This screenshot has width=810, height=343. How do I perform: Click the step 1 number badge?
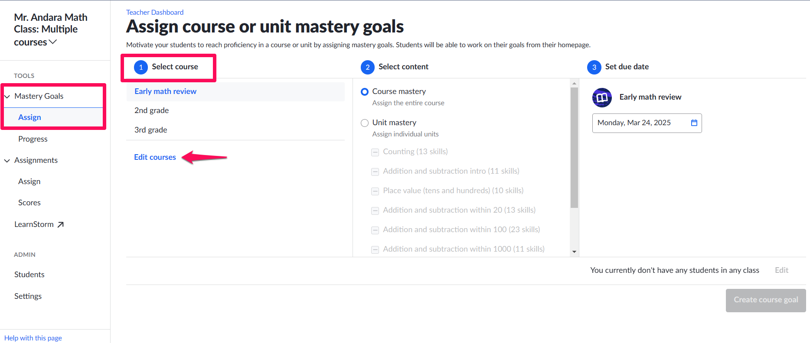point(141,67)
